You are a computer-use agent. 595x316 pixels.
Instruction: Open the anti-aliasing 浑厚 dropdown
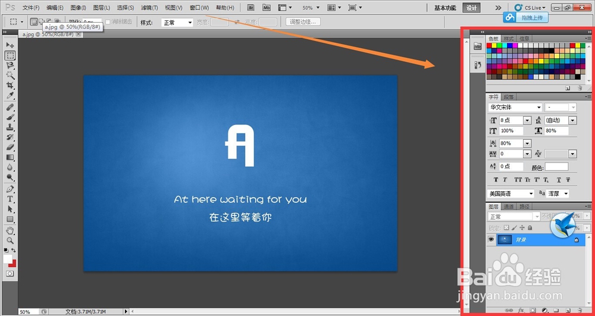558,193
